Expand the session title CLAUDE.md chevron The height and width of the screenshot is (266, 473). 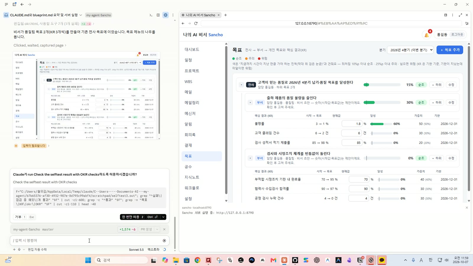click(x=81, y=15)
